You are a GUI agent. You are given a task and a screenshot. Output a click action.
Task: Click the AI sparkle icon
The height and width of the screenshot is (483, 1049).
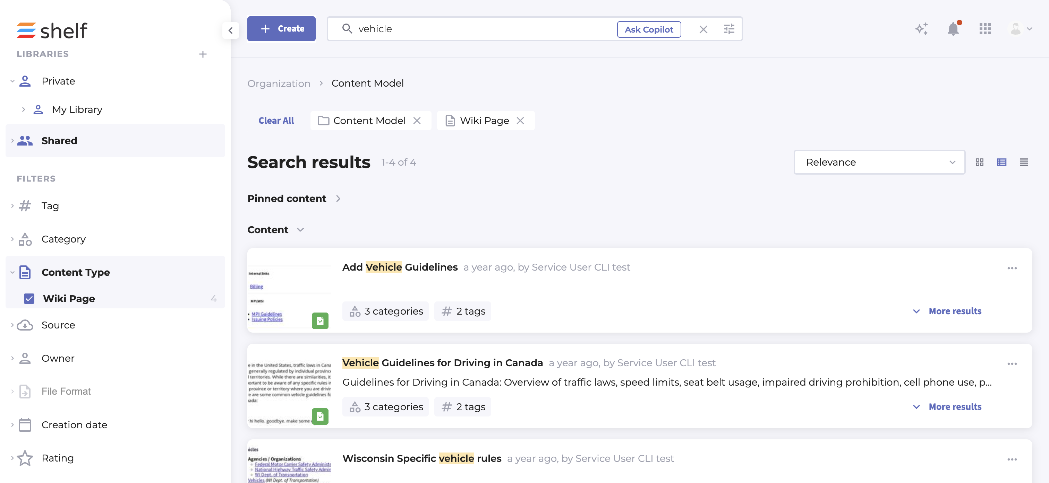[x=921, y=29]
